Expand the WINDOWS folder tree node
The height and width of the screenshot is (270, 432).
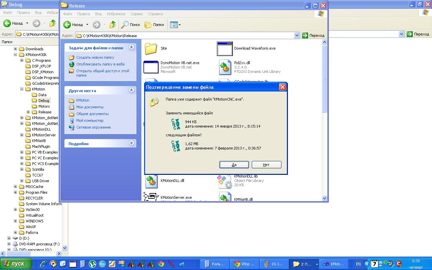pos(15,221)
